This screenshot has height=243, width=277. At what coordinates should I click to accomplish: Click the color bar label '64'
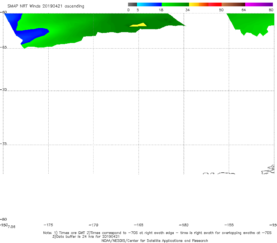coord(244,10)
